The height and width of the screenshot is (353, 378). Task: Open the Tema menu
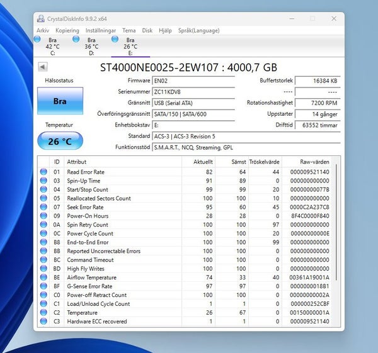[x=129, y=31]
